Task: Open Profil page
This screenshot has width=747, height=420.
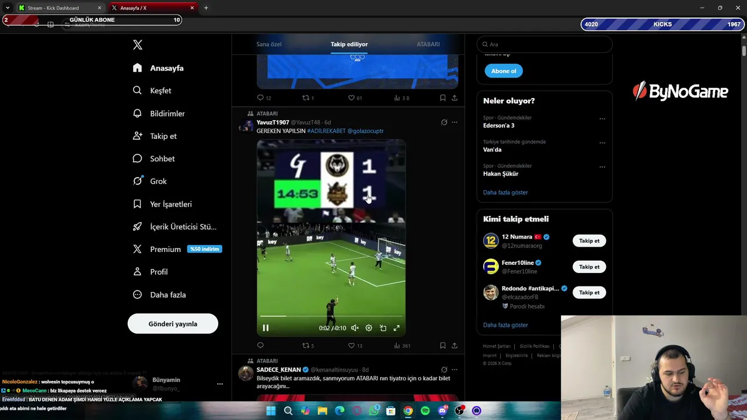Action: pyautogui.click(x=150, y=272)
